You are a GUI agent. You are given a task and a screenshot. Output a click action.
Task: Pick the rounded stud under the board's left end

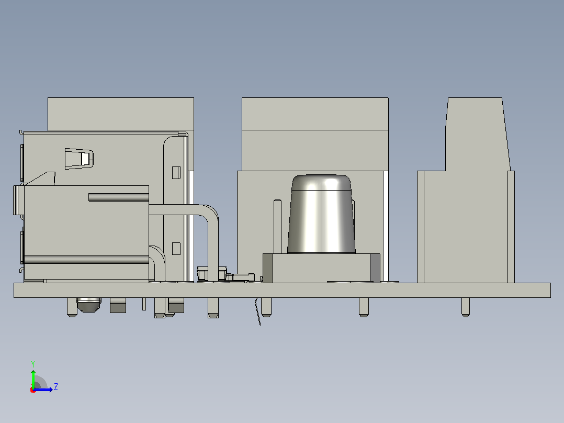pos(88,305)
